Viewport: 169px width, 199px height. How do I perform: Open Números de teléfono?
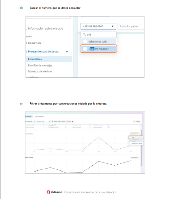[40, 71]
